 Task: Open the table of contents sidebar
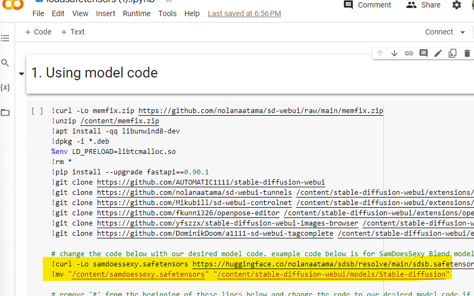pyautogui.click(x=5, y=38)
